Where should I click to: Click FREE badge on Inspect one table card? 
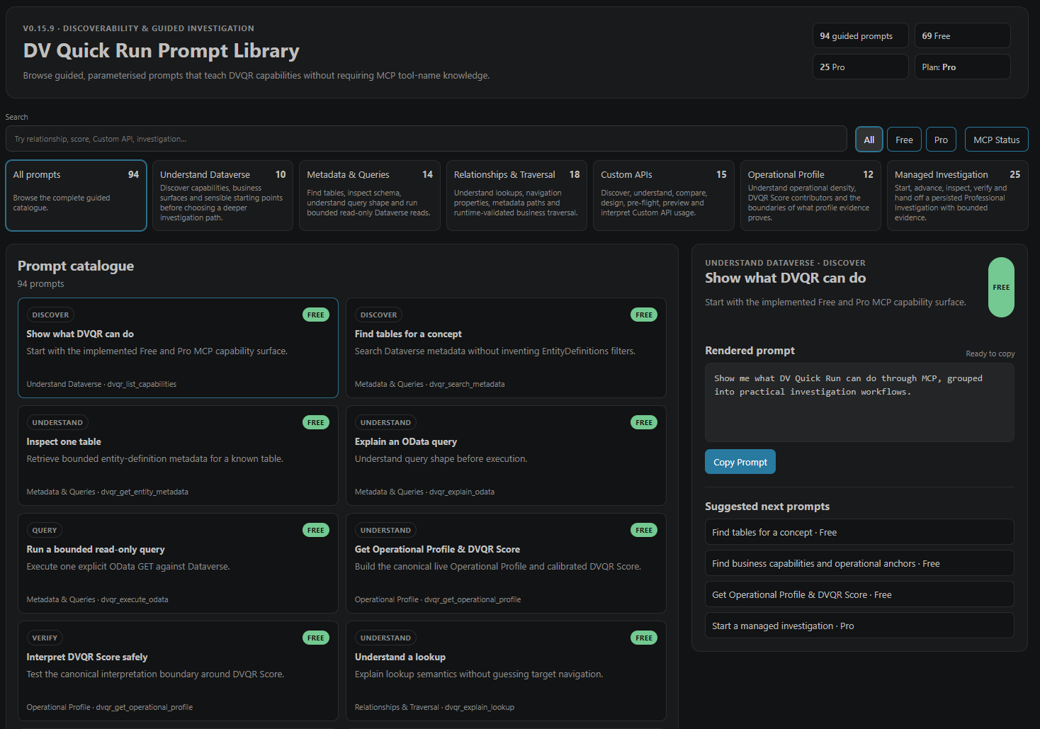(315, 422)
